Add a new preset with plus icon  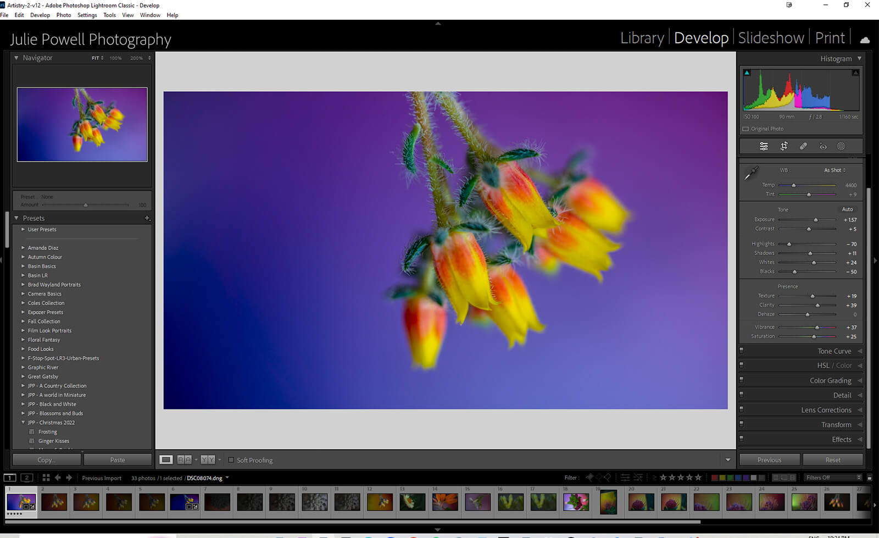pyautogui.click(x=147, y=218)
